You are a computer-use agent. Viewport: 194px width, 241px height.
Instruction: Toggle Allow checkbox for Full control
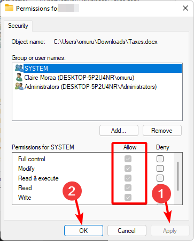pos(128,159)
